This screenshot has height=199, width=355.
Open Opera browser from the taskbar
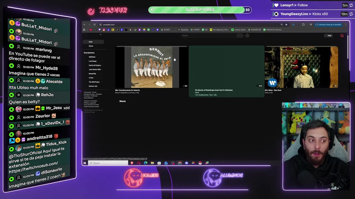(x=139, y=163)
